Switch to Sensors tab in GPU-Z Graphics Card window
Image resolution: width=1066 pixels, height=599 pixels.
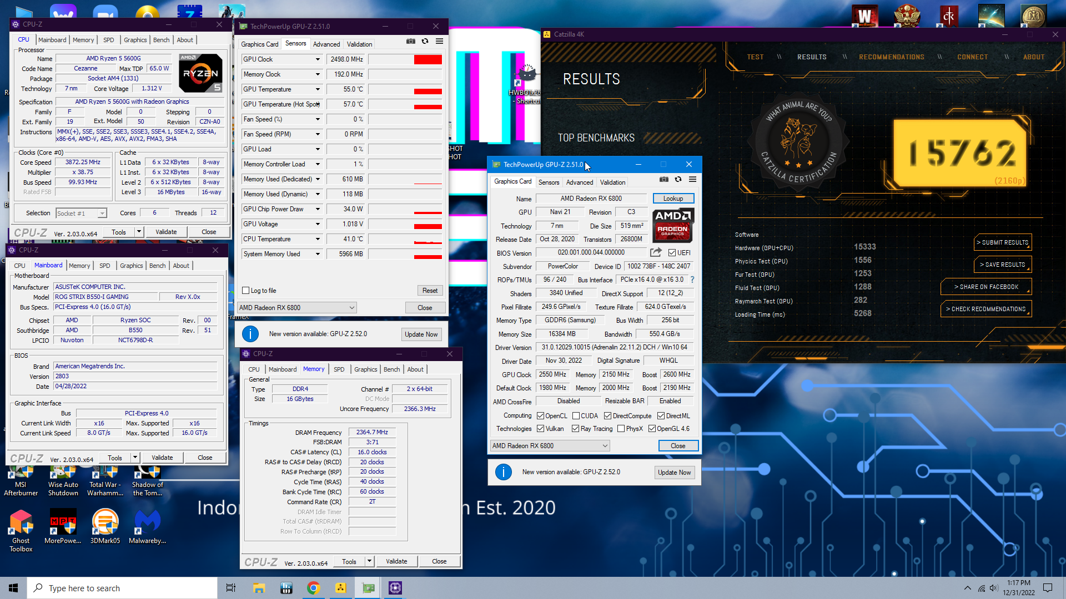(549, 182)
